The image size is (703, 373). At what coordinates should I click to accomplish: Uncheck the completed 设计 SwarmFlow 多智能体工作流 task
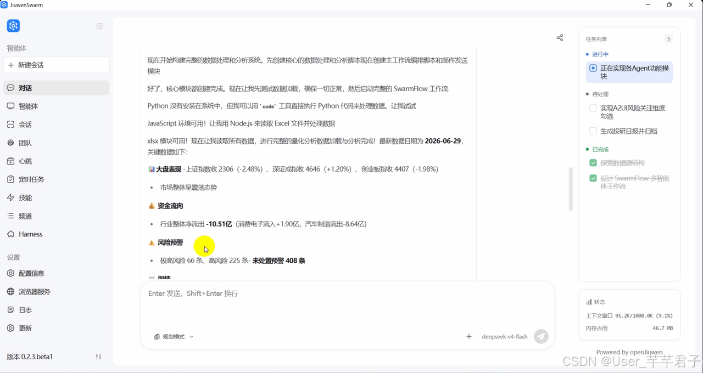pyautogui.click(x=593, y=178)
